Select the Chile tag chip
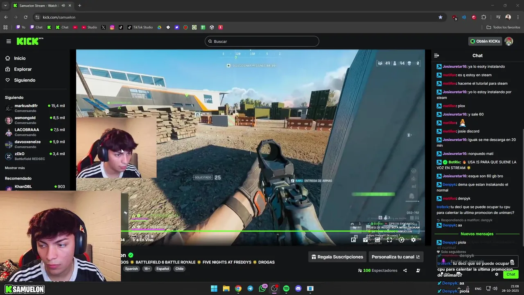The width and height of the screenshot is (524, 295). coord(179,269)
